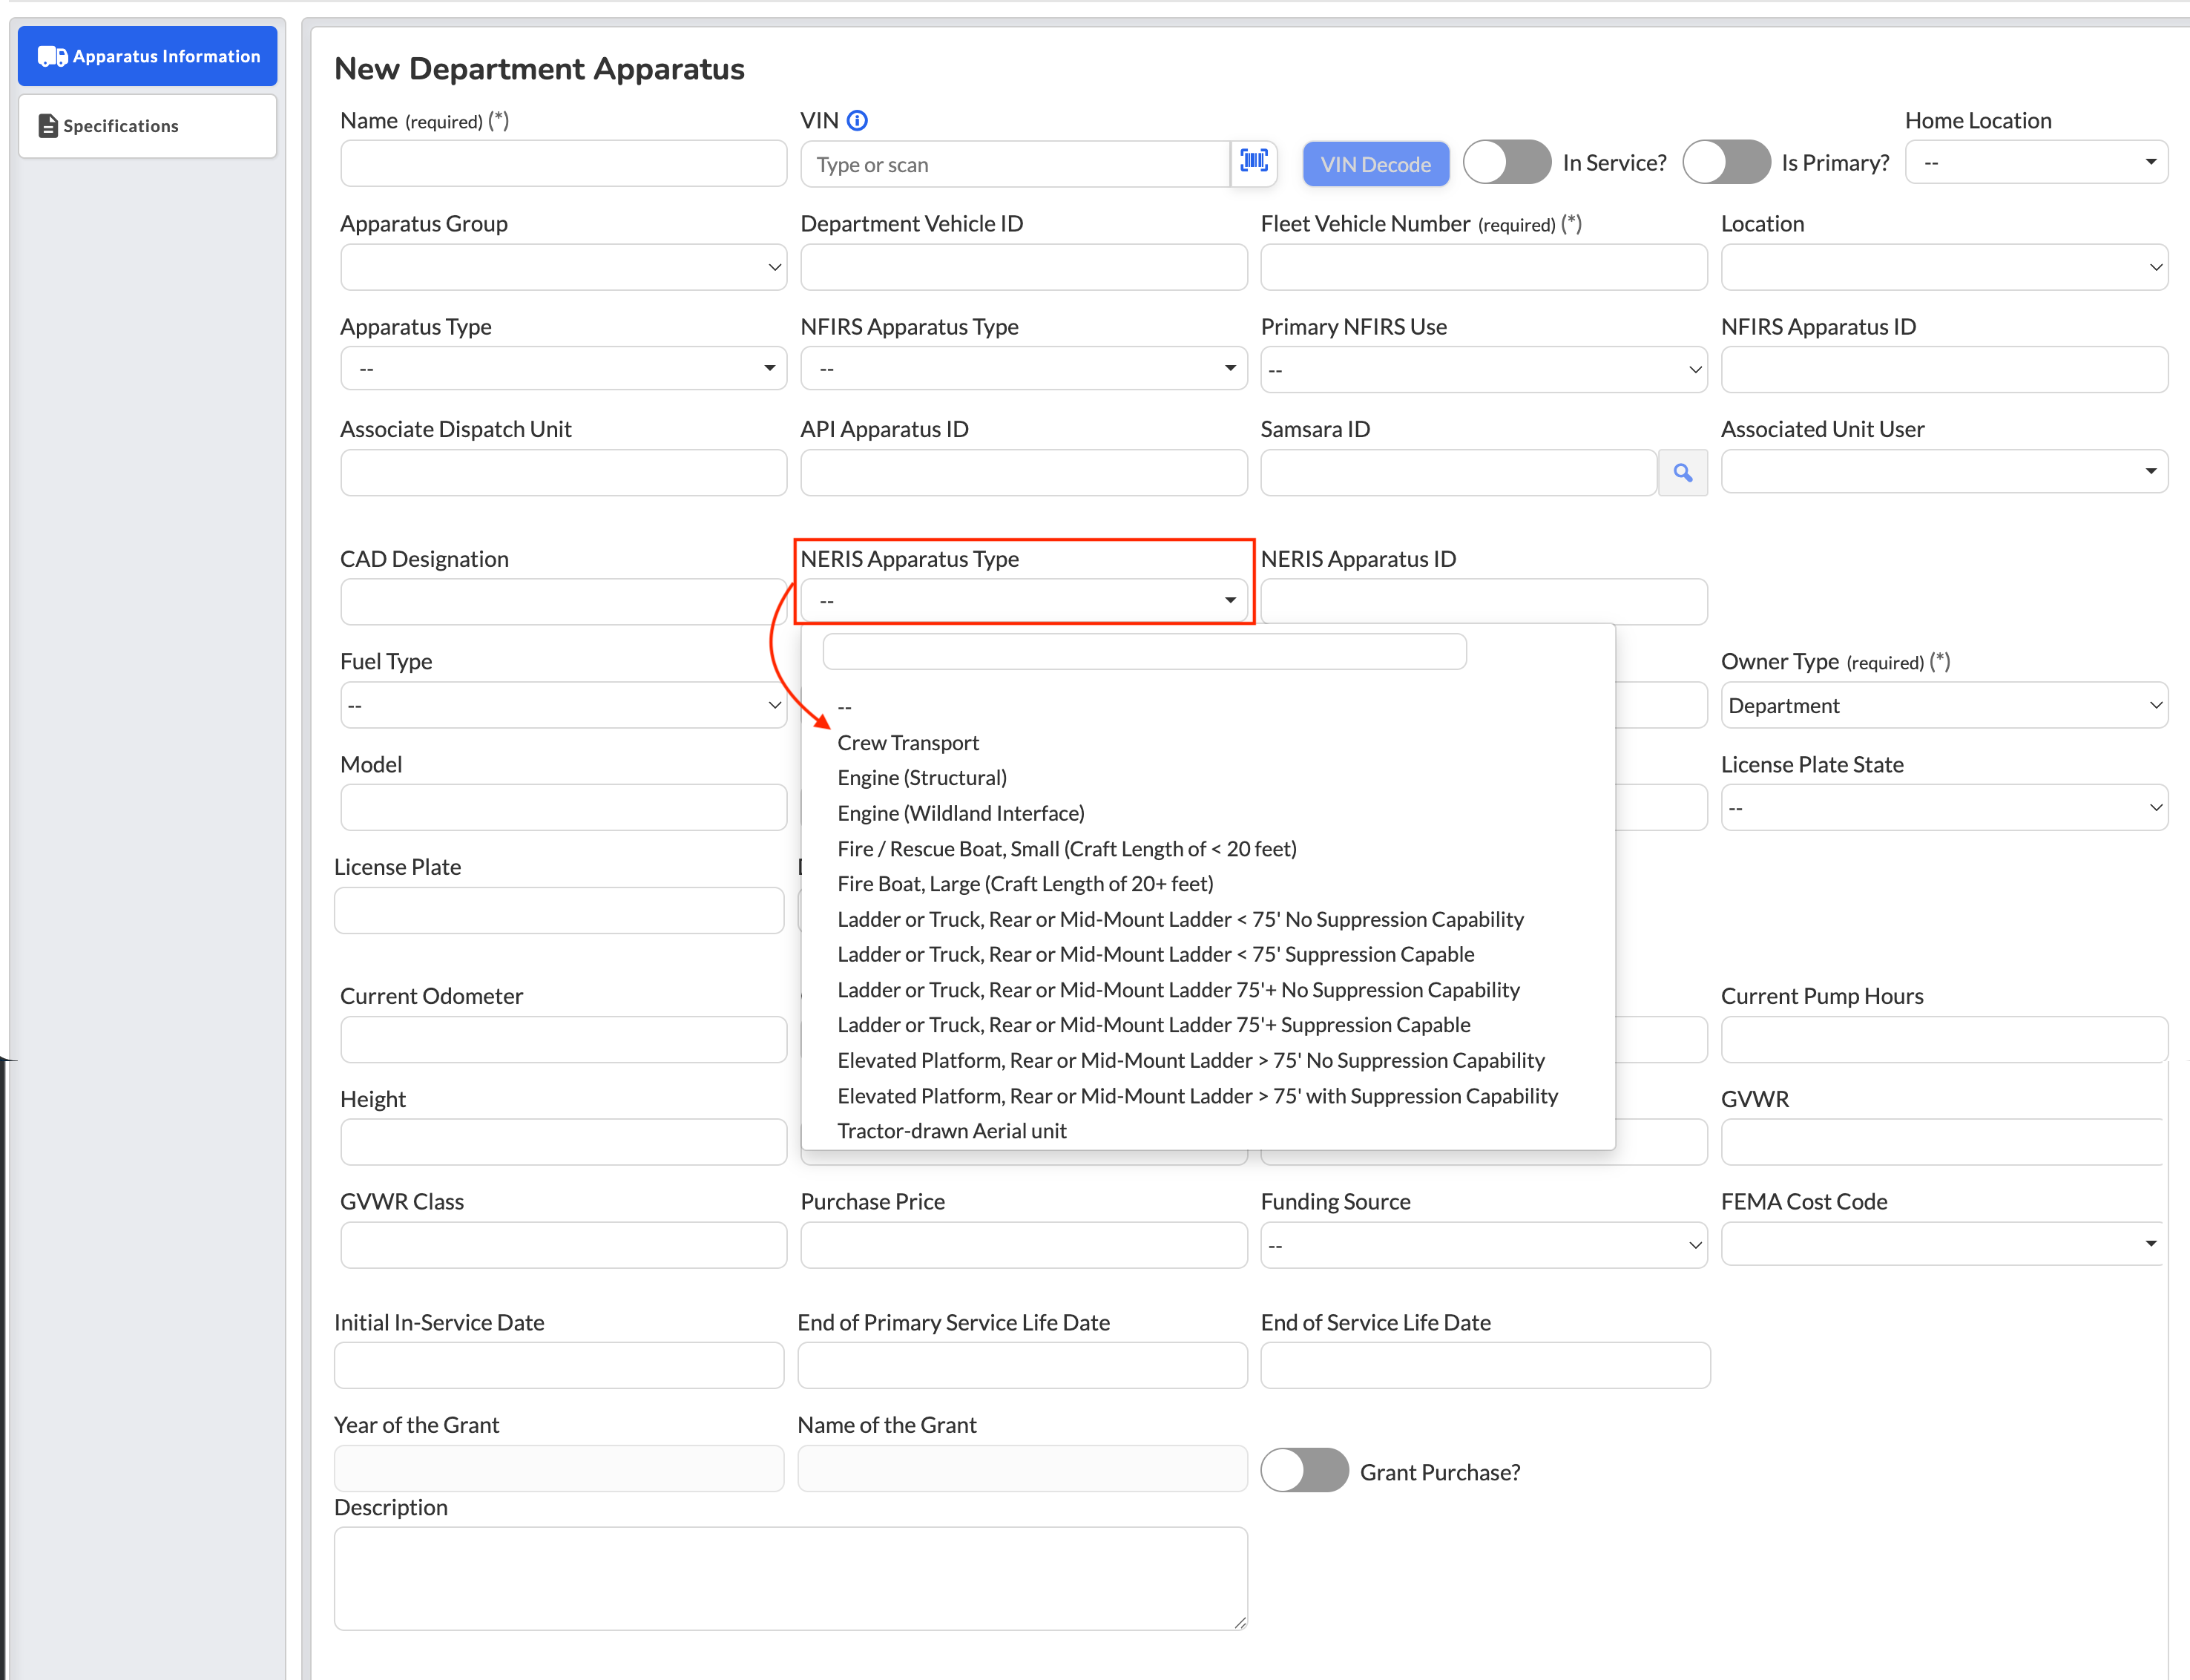Click the Associate Dispatch Unit field

coord(563,473)
